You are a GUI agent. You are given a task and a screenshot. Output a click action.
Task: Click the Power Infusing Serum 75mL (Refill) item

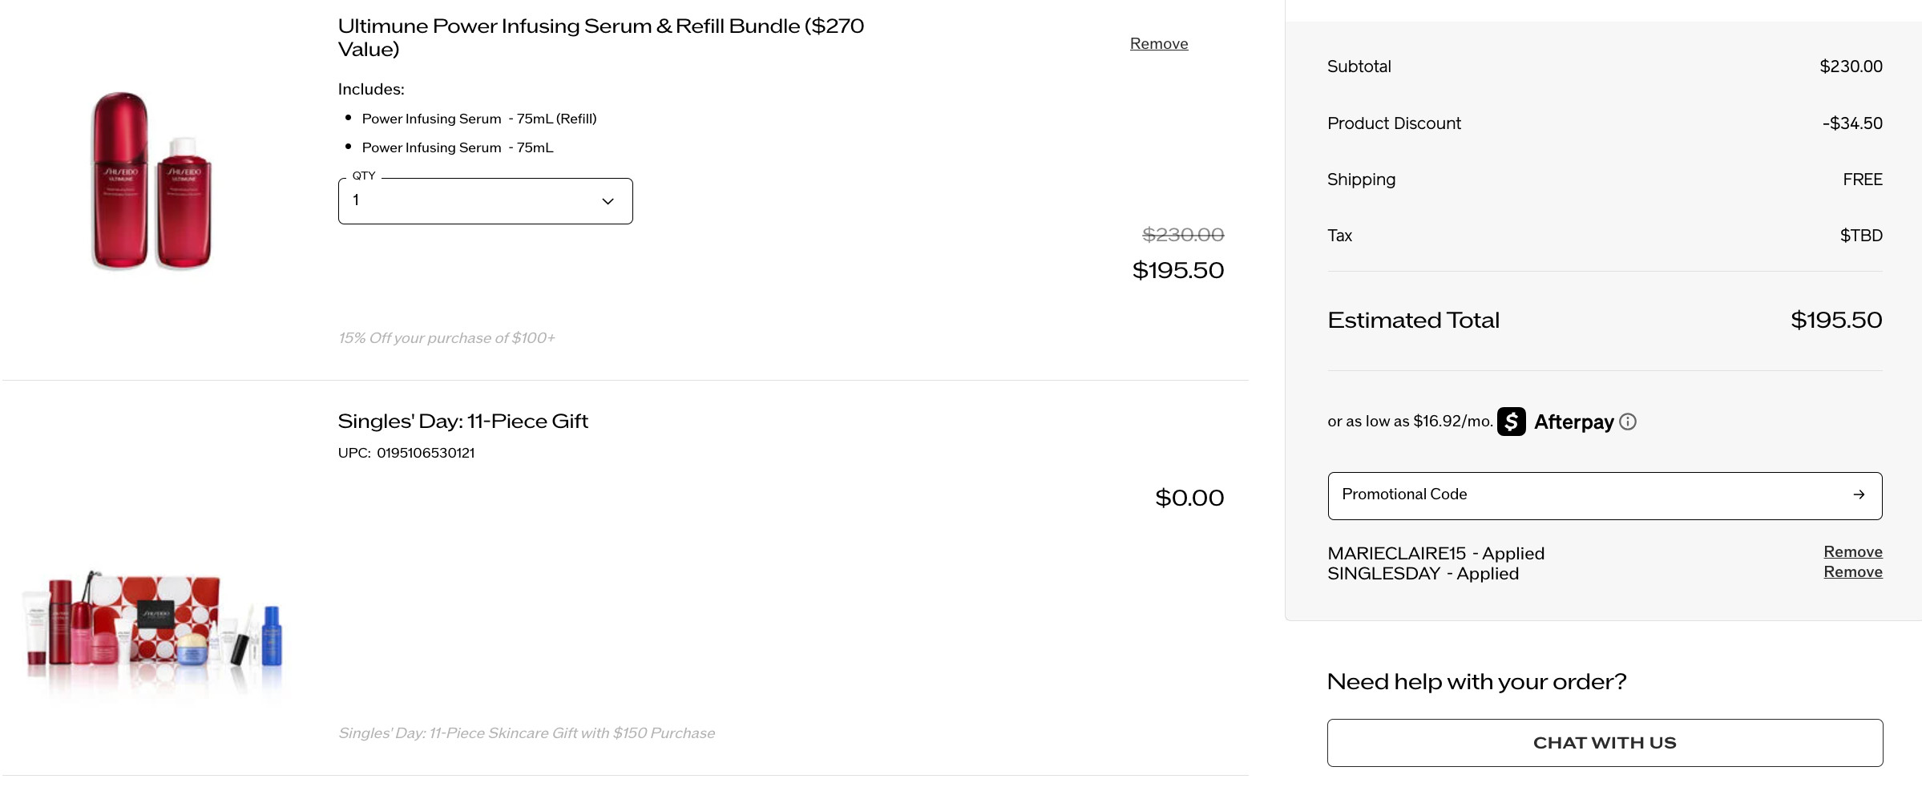click(478, 119)
